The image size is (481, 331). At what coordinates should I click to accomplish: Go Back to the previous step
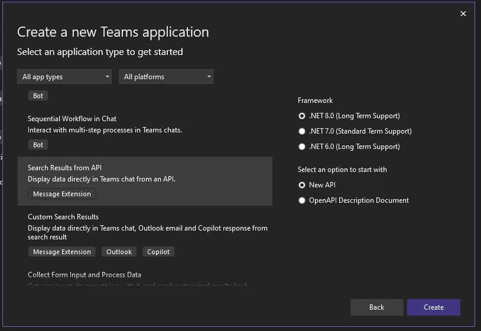(376, 307)
